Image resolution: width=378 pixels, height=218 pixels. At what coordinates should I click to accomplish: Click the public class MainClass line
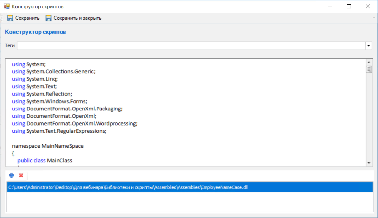pyautogui.click(x=45, y=161)
